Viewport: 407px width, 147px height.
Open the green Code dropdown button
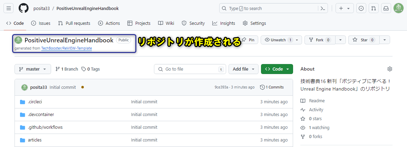[x=277, y=69]
